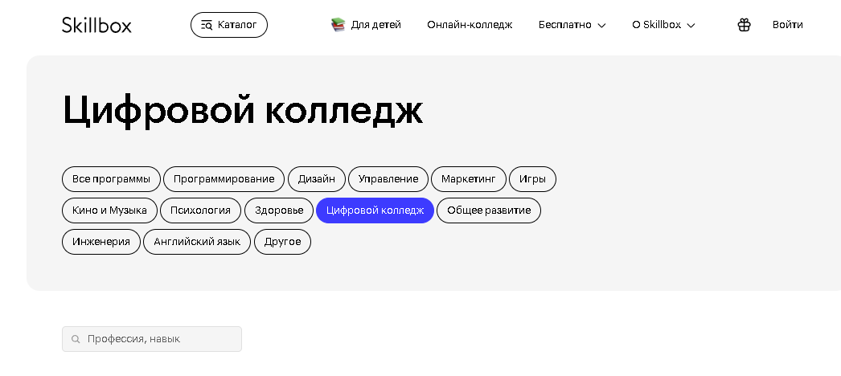Select the Маркетинг category chip

point(469,179)
